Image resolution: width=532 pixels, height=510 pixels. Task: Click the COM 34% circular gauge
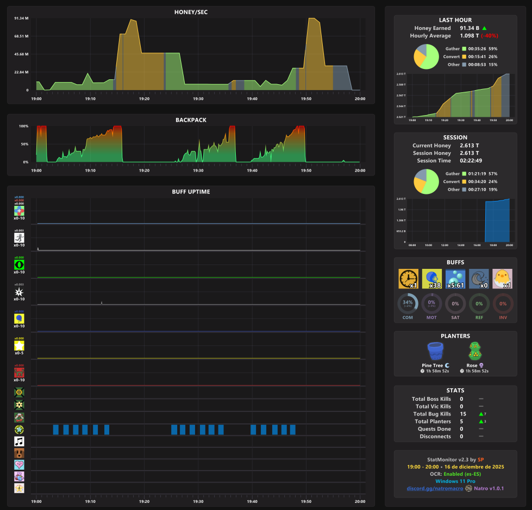pyautogui.click(x=408, y=304)
